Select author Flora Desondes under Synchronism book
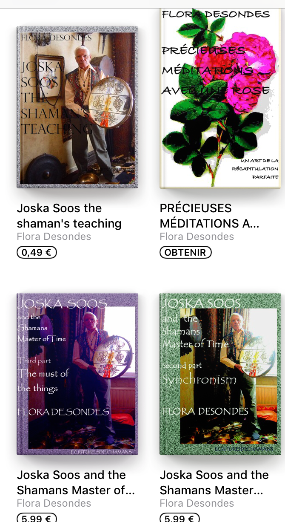Image resolution: width=285 pixels, height=522 pixels. pos(197,503)
